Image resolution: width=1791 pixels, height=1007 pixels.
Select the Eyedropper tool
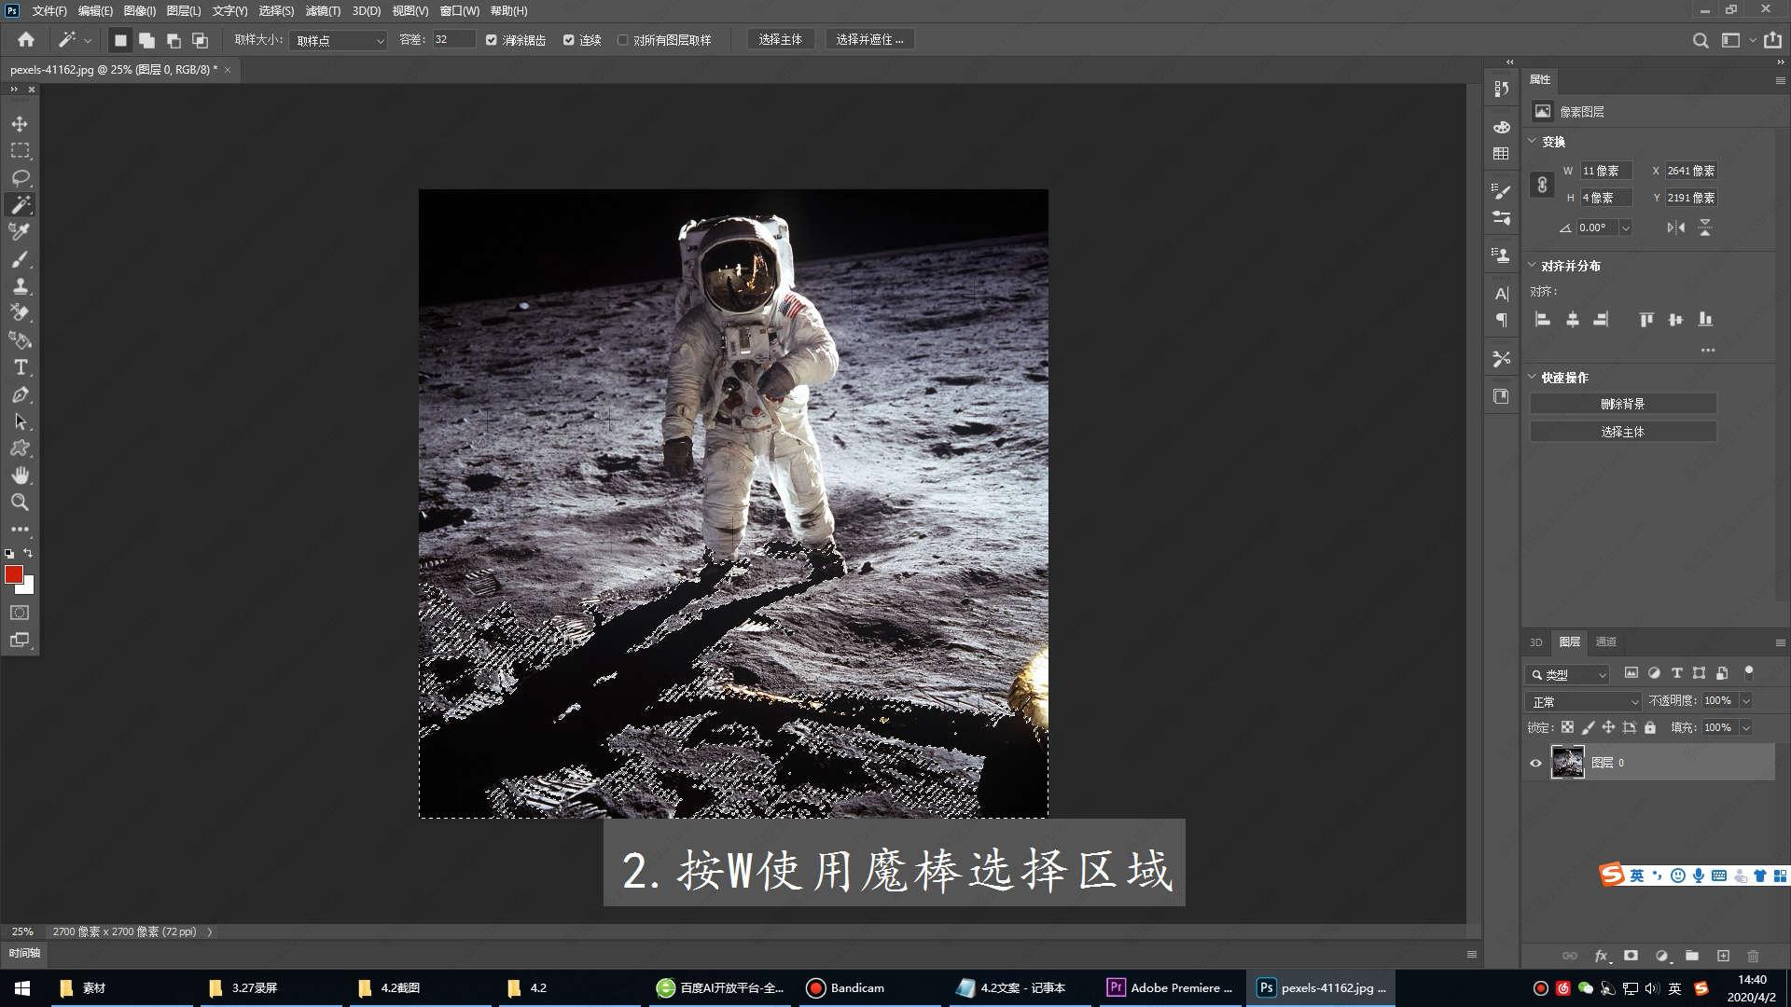[x=20, y=231]
